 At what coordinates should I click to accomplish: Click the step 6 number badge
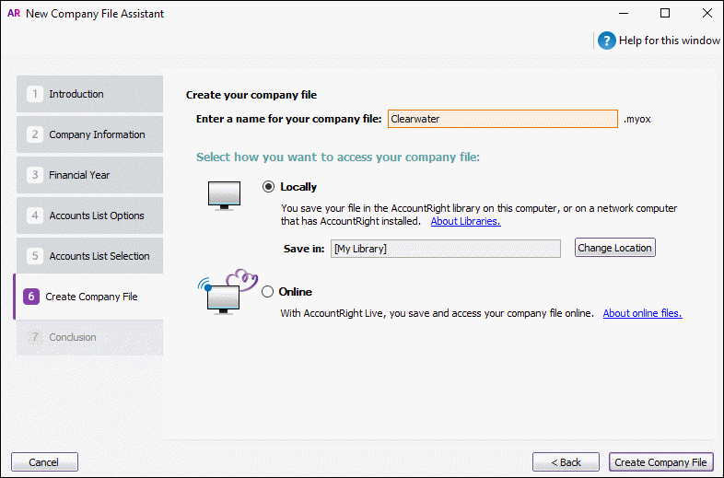click(31, 297)
